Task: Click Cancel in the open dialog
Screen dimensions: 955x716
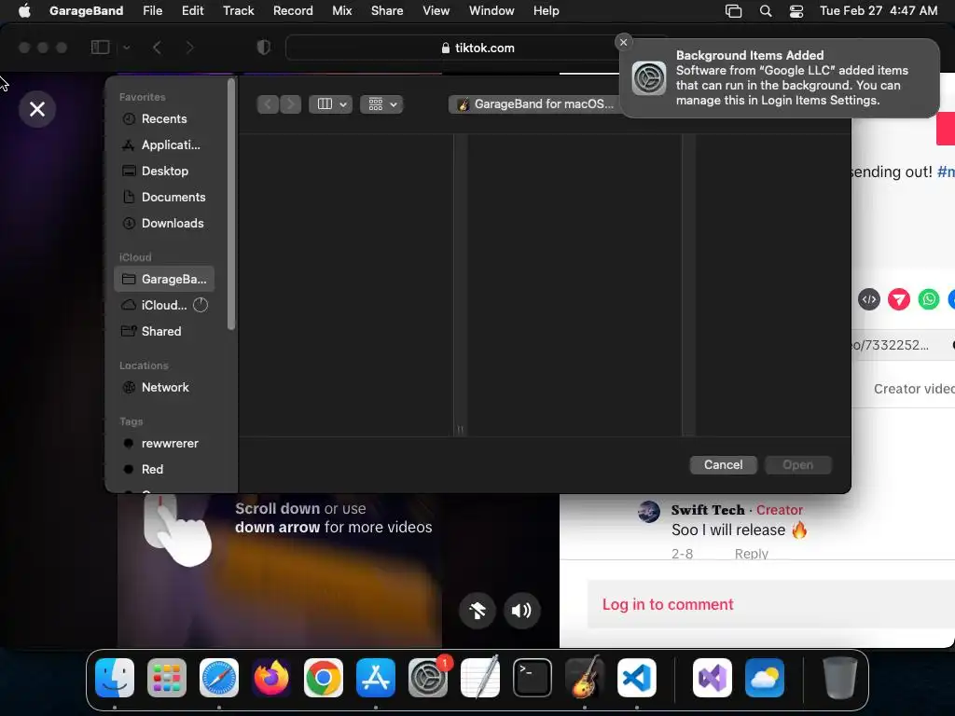Action: coord(724,464)
